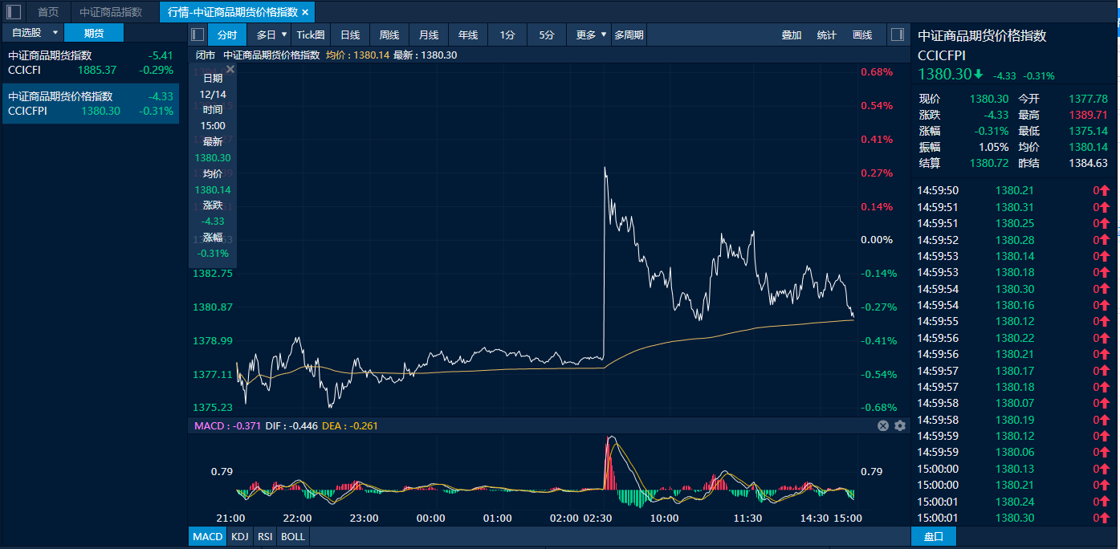Close the data info popup with its X

pyautogui.click(x=230, y=70)
